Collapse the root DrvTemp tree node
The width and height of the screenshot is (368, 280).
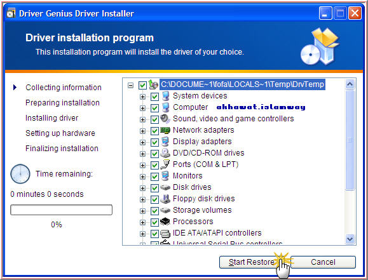[x=130, y=85]
